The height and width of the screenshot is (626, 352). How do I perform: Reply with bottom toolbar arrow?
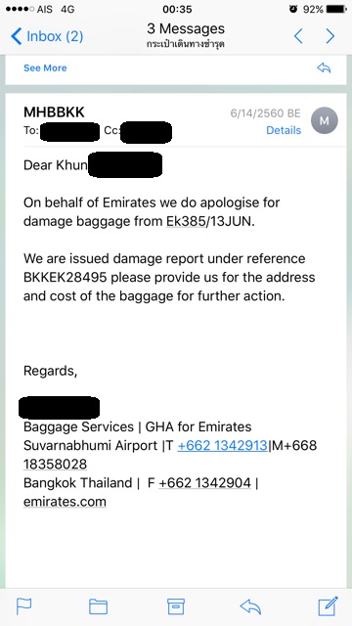250,606
